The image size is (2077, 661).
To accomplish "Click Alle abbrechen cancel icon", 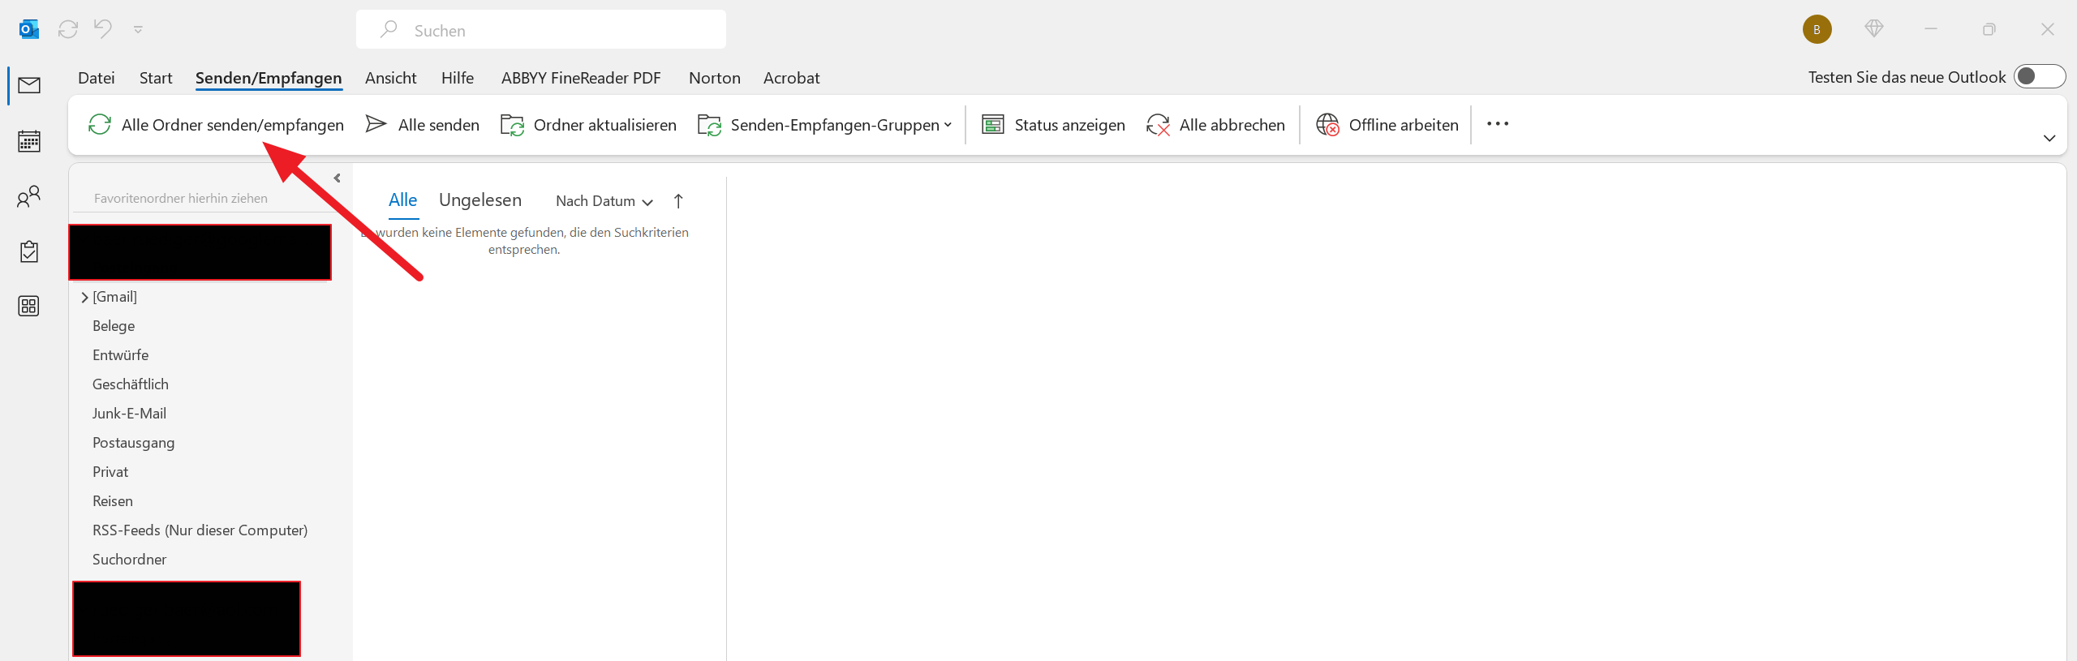I will (x=1158, y=125).
